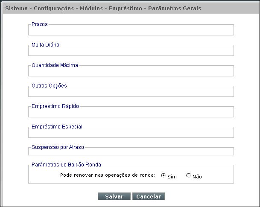
Task: Click the 'Pode renovar nas operações de ronda' label
Action: pos(108,175)
